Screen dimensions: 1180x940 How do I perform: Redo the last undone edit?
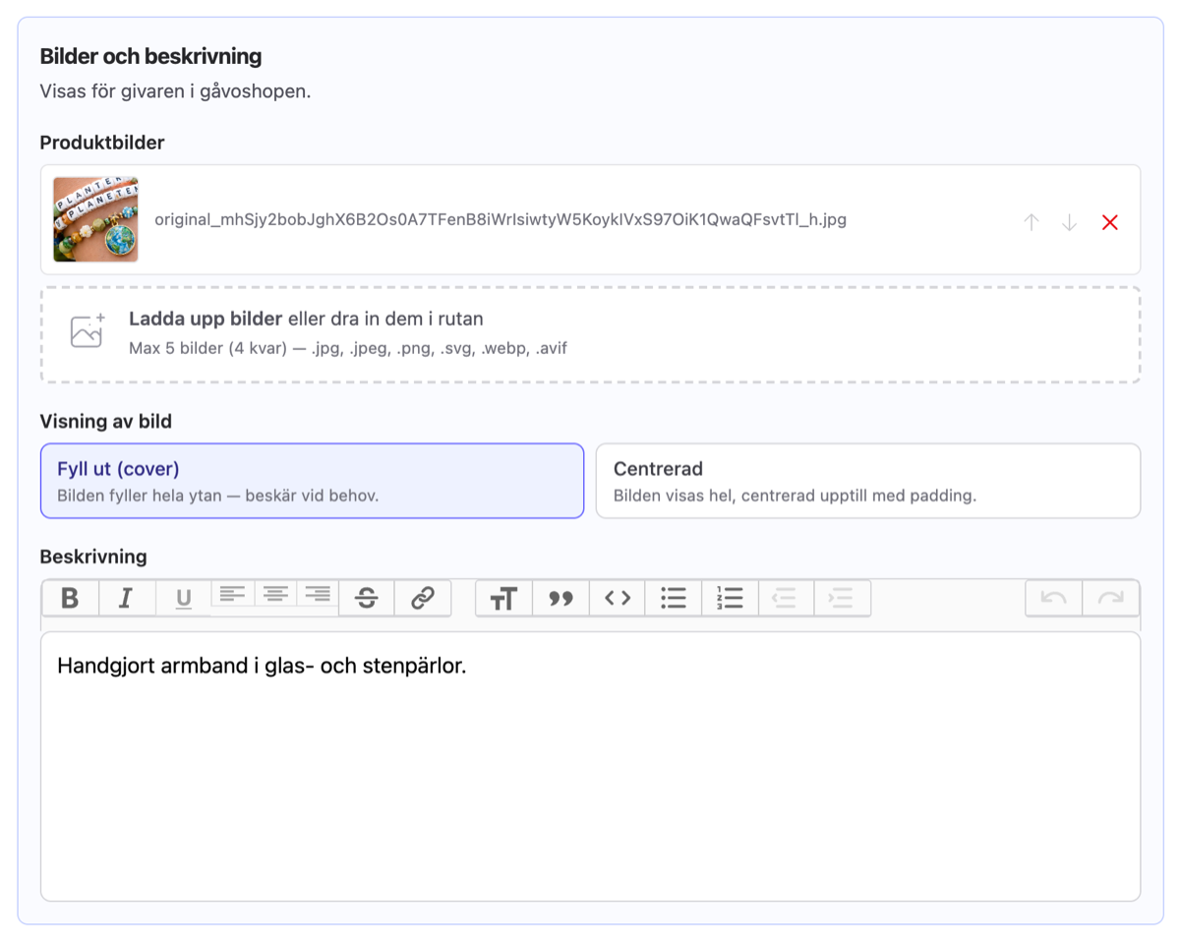coord(1111,598)
